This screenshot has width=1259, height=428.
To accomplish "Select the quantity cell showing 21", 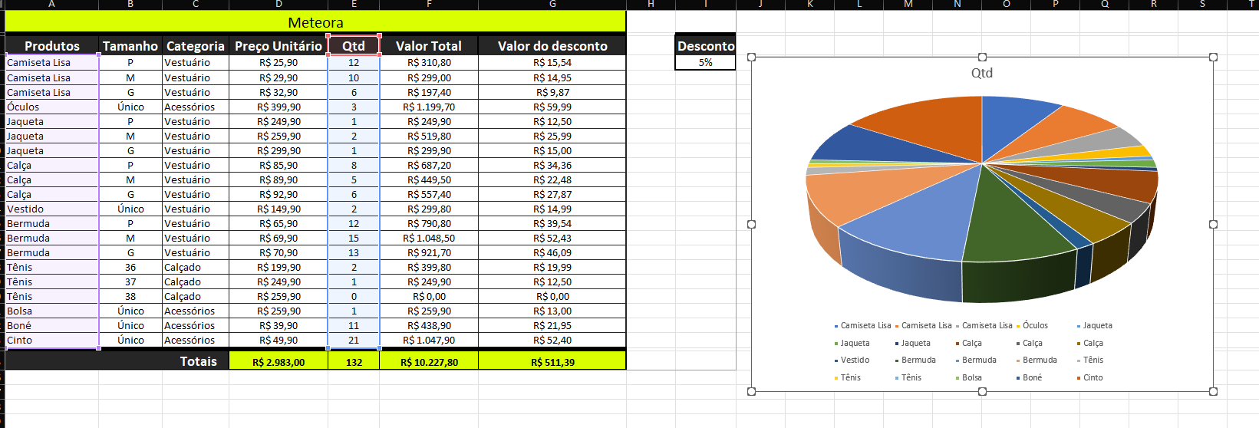I will 354,340.
